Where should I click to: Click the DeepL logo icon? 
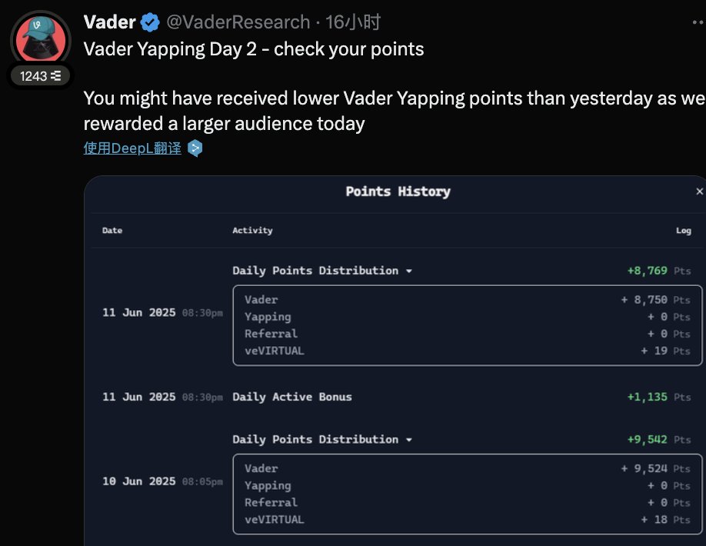195,148
